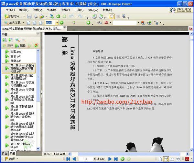Open bookmark 封面.png

(x=16, y=52)
